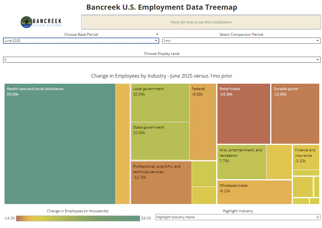Expand the Choose Display Level dropdown
Screen dimensions: 322x228
pos(162,60)
